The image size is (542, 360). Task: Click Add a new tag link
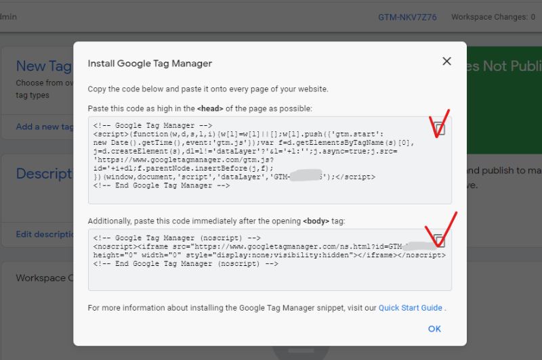[45, 127]
